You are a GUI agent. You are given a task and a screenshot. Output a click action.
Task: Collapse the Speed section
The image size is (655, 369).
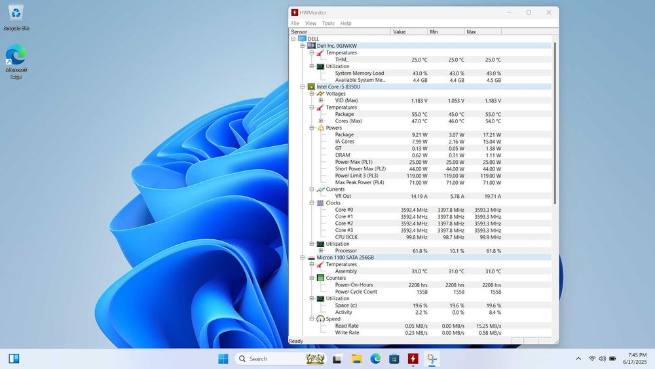pyautogui.click(x=312, y=319)
